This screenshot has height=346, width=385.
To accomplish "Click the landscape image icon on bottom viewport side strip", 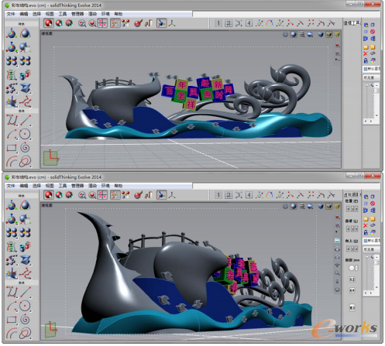I will 337,241.
